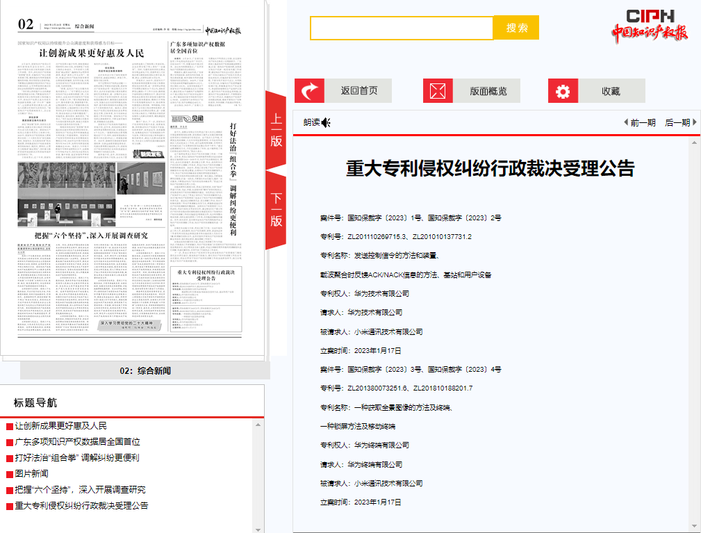The height and width of the screenshot is (533, 701).
Task: Go to 前一期 previous issue
Action: point(643,122)
